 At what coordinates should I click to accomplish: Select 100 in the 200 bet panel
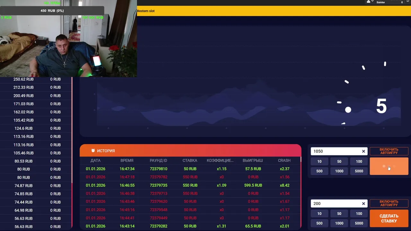[359, 214]
